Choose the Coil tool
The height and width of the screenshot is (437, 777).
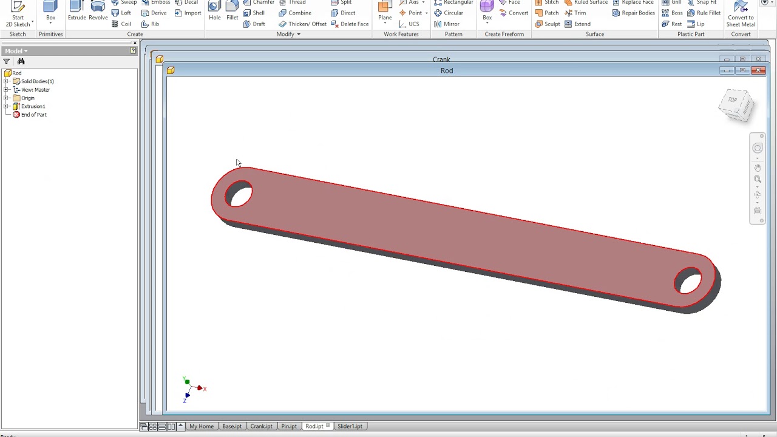121,24
